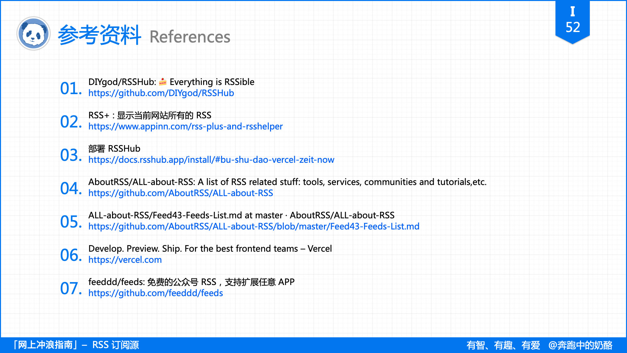The width and height of the screenshot is (627, 353).
Task: Click the 'Everything is RSSible' title text
Action: (x=212, y=82)
